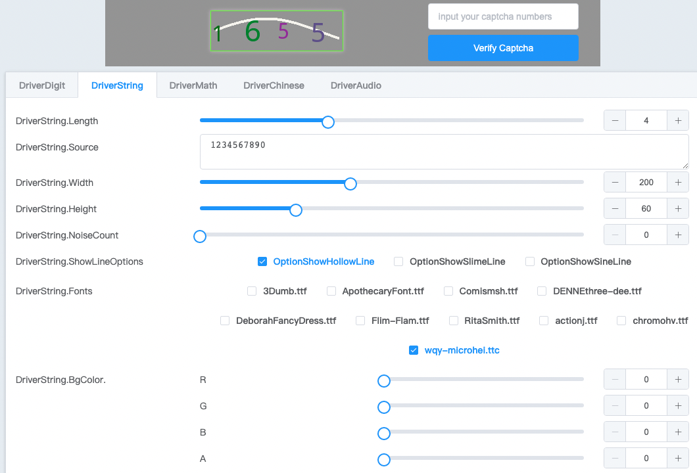This screenshot has height=473, width=697.
Task: Enable the OptionShowSlimeLine checkbox
Action: [398, 261]
